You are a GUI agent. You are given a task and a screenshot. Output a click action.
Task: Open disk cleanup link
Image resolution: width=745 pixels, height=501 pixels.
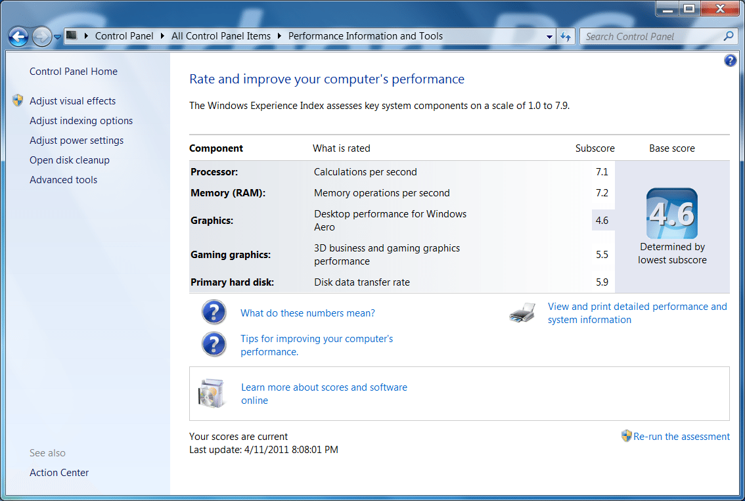(70, 160)
